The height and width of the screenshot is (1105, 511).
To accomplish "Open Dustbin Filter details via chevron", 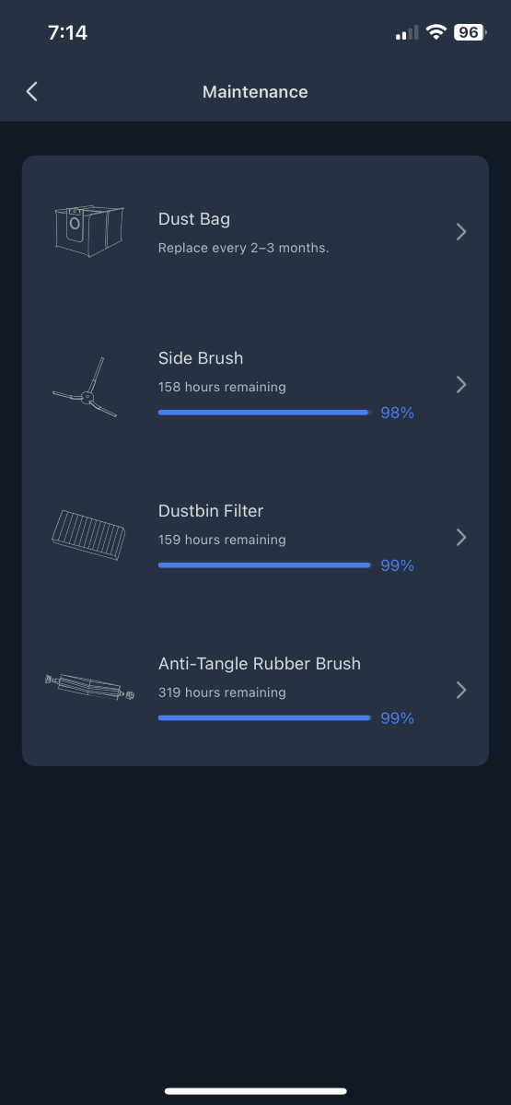I will (461, 537).
